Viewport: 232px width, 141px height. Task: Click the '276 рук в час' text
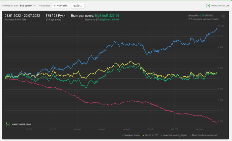coord(53,20)
